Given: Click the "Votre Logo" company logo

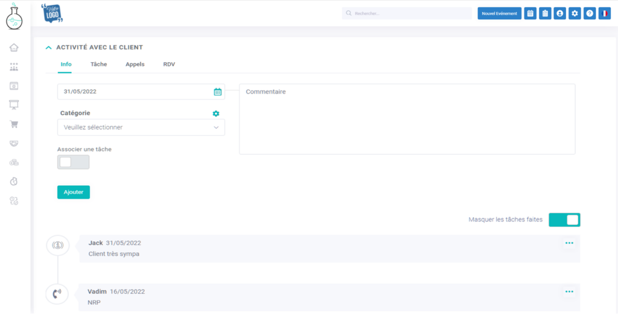Looking at the screenshot, I should tap(52, 13).
